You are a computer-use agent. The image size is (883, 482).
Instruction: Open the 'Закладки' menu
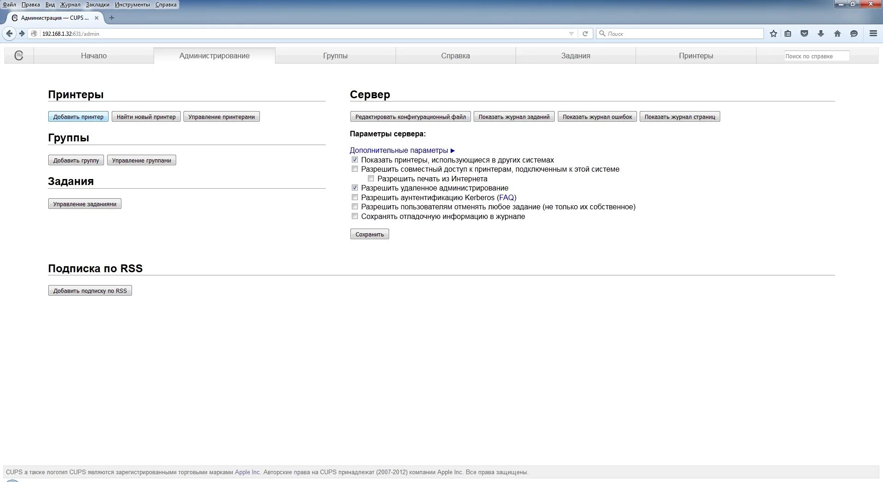[x=97, y=5]
